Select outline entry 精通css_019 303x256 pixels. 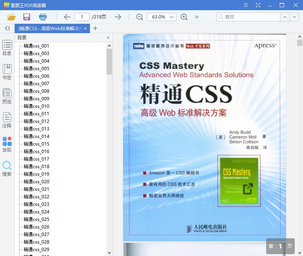(37, 174)
